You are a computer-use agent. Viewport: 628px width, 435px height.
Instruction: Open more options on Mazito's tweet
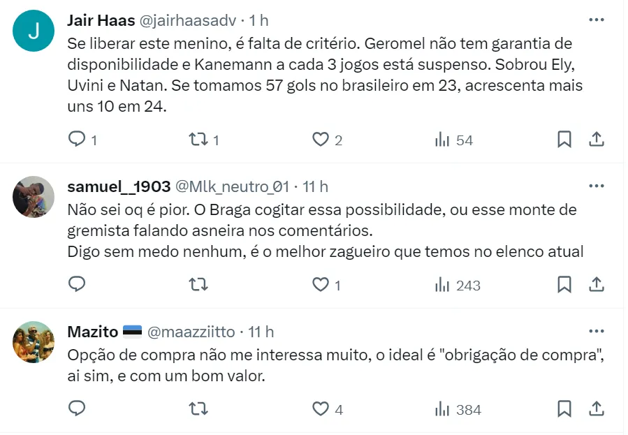[x=596, y=332]
